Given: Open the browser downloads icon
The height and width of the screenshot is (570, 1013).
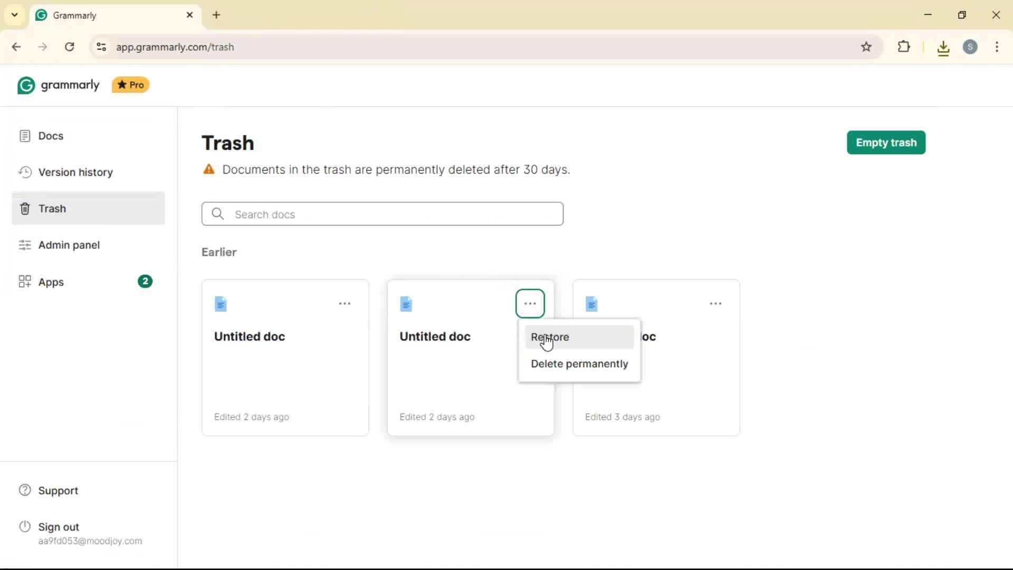Looking at the screenshot, I should tap(943, 48).
